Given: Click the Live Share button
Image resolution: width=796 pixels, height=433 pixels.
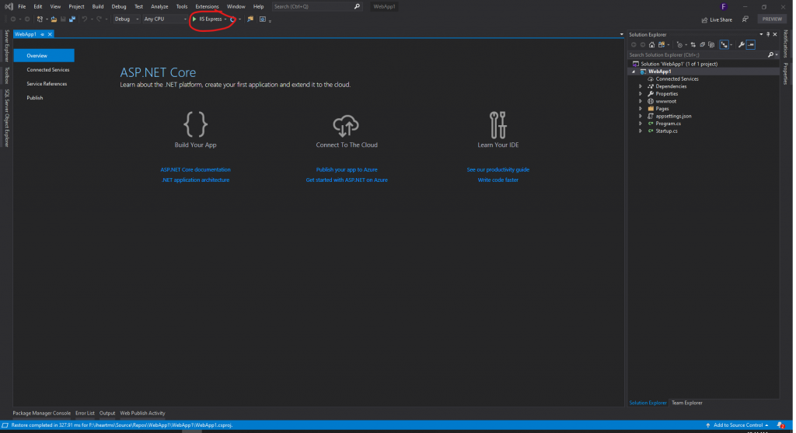Looking at the screenshot, I should (717, 19).
